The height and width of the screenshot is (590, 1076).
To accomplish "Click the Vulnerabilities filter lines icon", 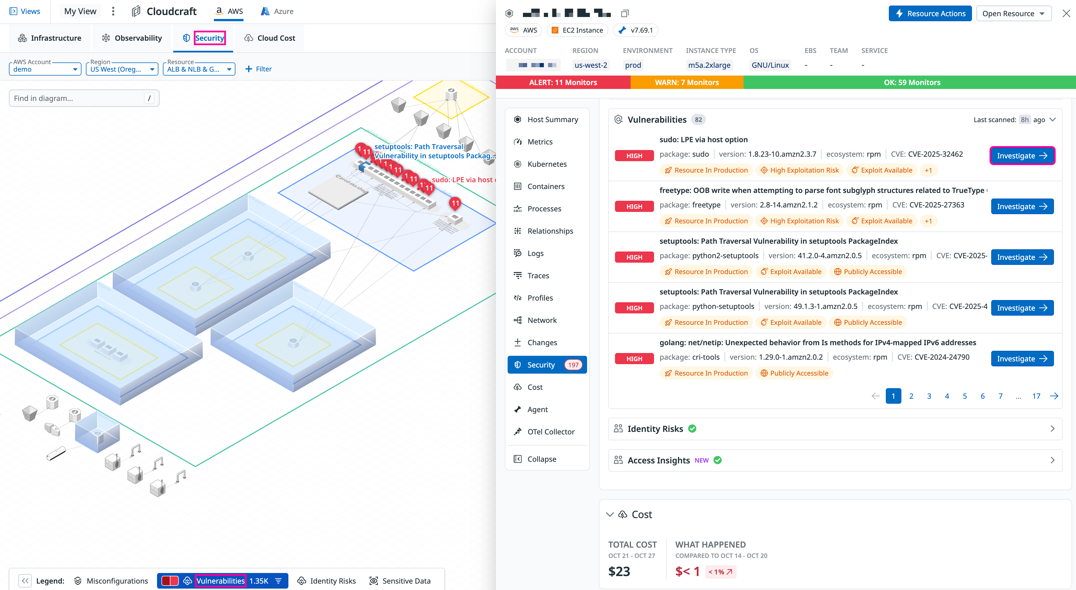I will click(279, 581).
